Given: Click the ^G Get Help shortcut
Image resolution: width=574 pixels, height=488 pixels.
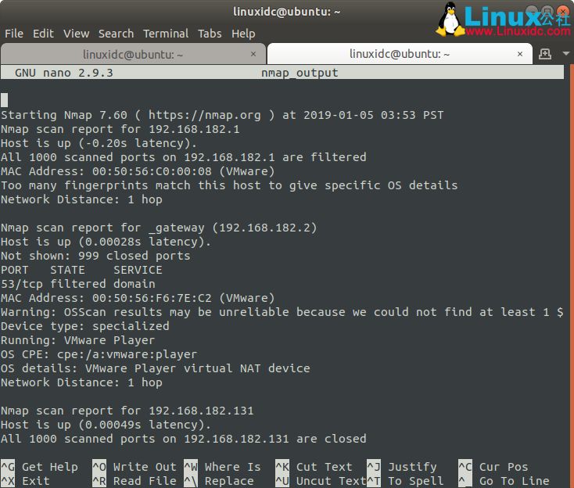Looking at the screenshot, I should coord(40,467).
